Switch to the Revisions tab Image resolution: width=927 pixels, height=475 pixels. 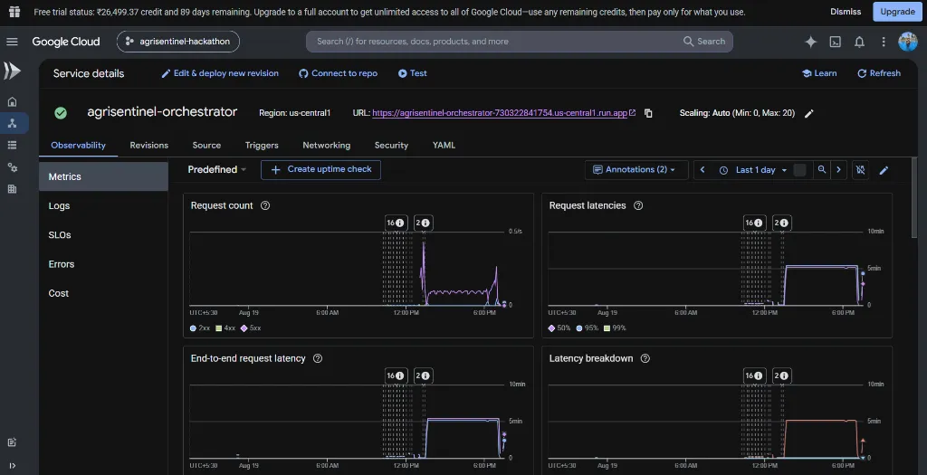coord(149,146)
